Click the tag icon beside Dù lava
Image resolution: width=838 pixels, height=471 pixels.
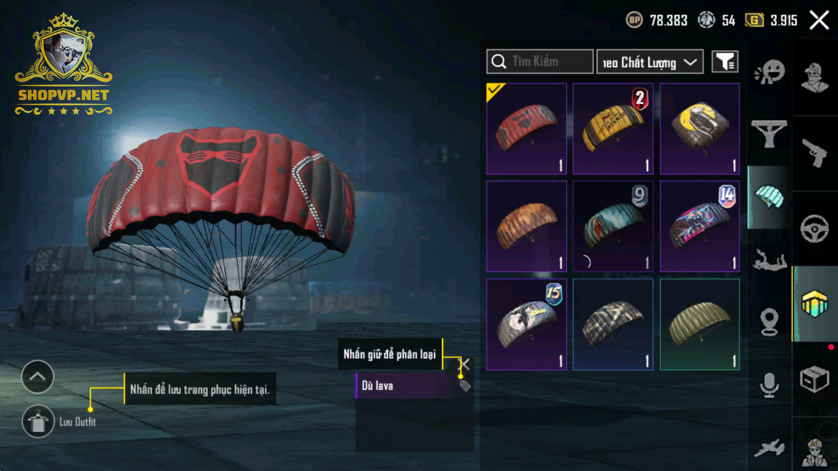pyautogui.click(x=464, y=385)
